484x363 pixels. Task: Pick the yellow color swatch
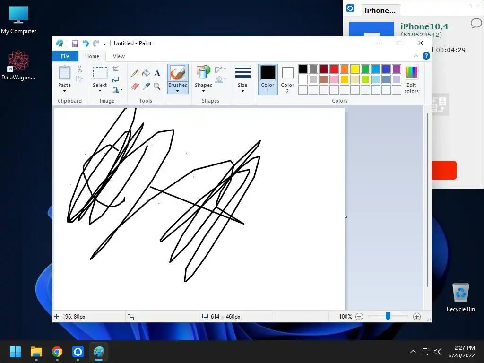354,69
